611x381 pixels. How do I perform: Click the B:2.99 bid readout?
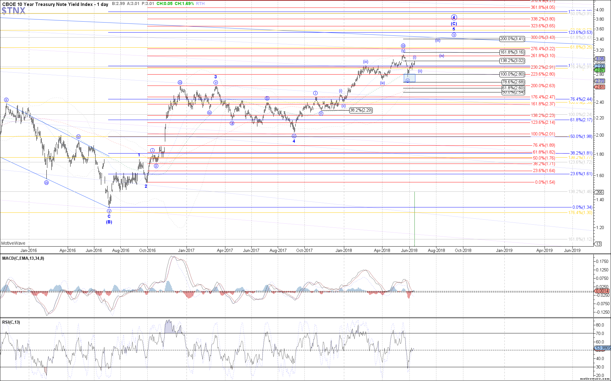tap(118, 4)
